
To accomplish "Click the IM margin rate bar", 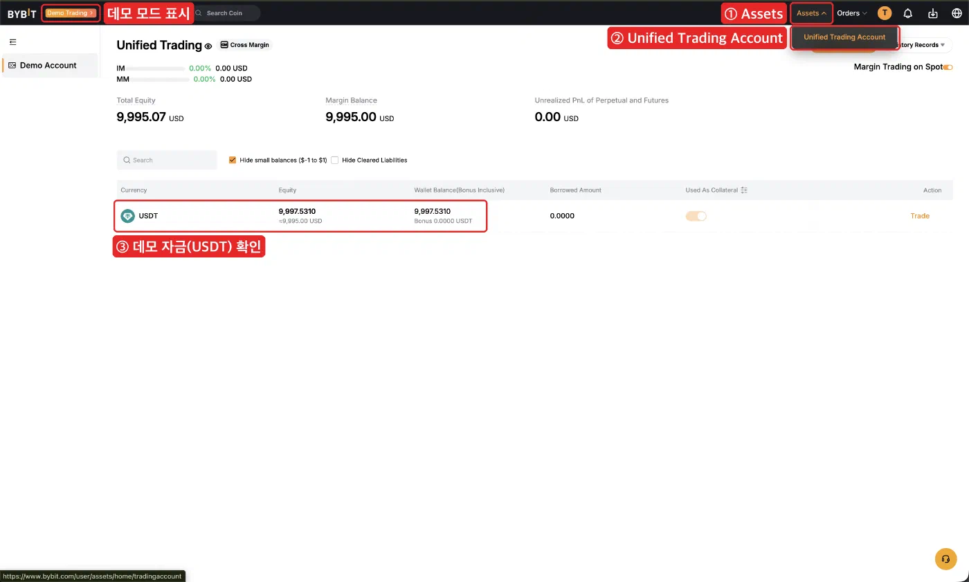I will point(157,69).
